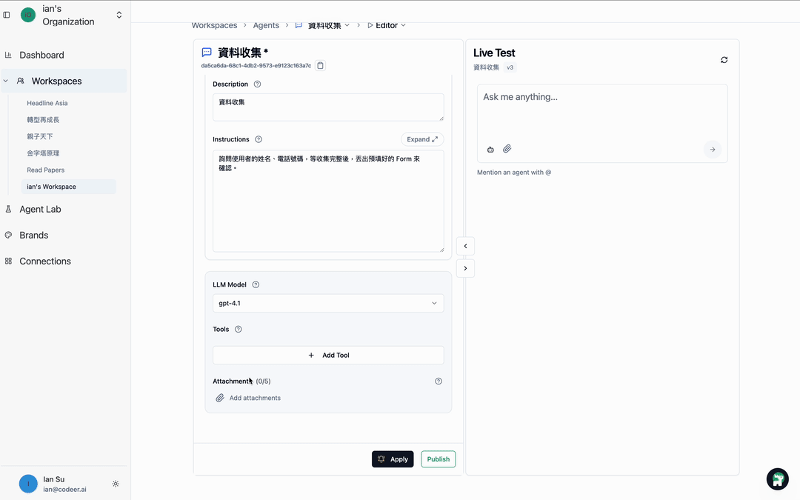Click the paperclip icon in chat box
Image resolution: width=800 pixels, height=500 pixels.
tap(507, 149)
